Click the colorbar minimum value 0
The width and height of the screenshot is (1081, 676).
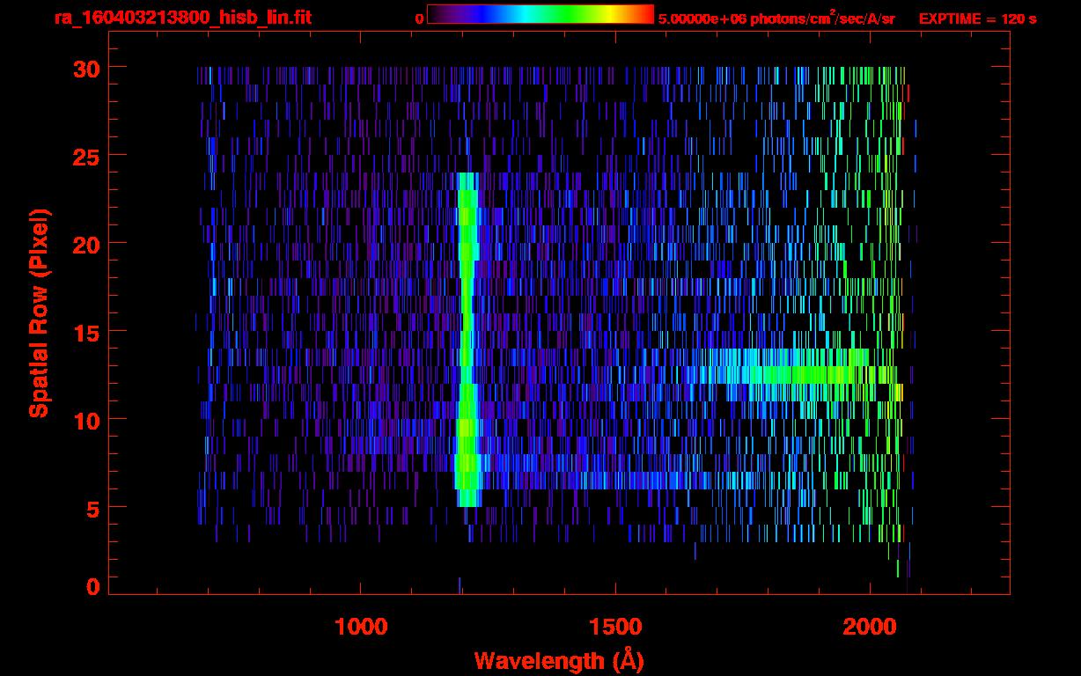pyautogui.click(x=419, y=18)
